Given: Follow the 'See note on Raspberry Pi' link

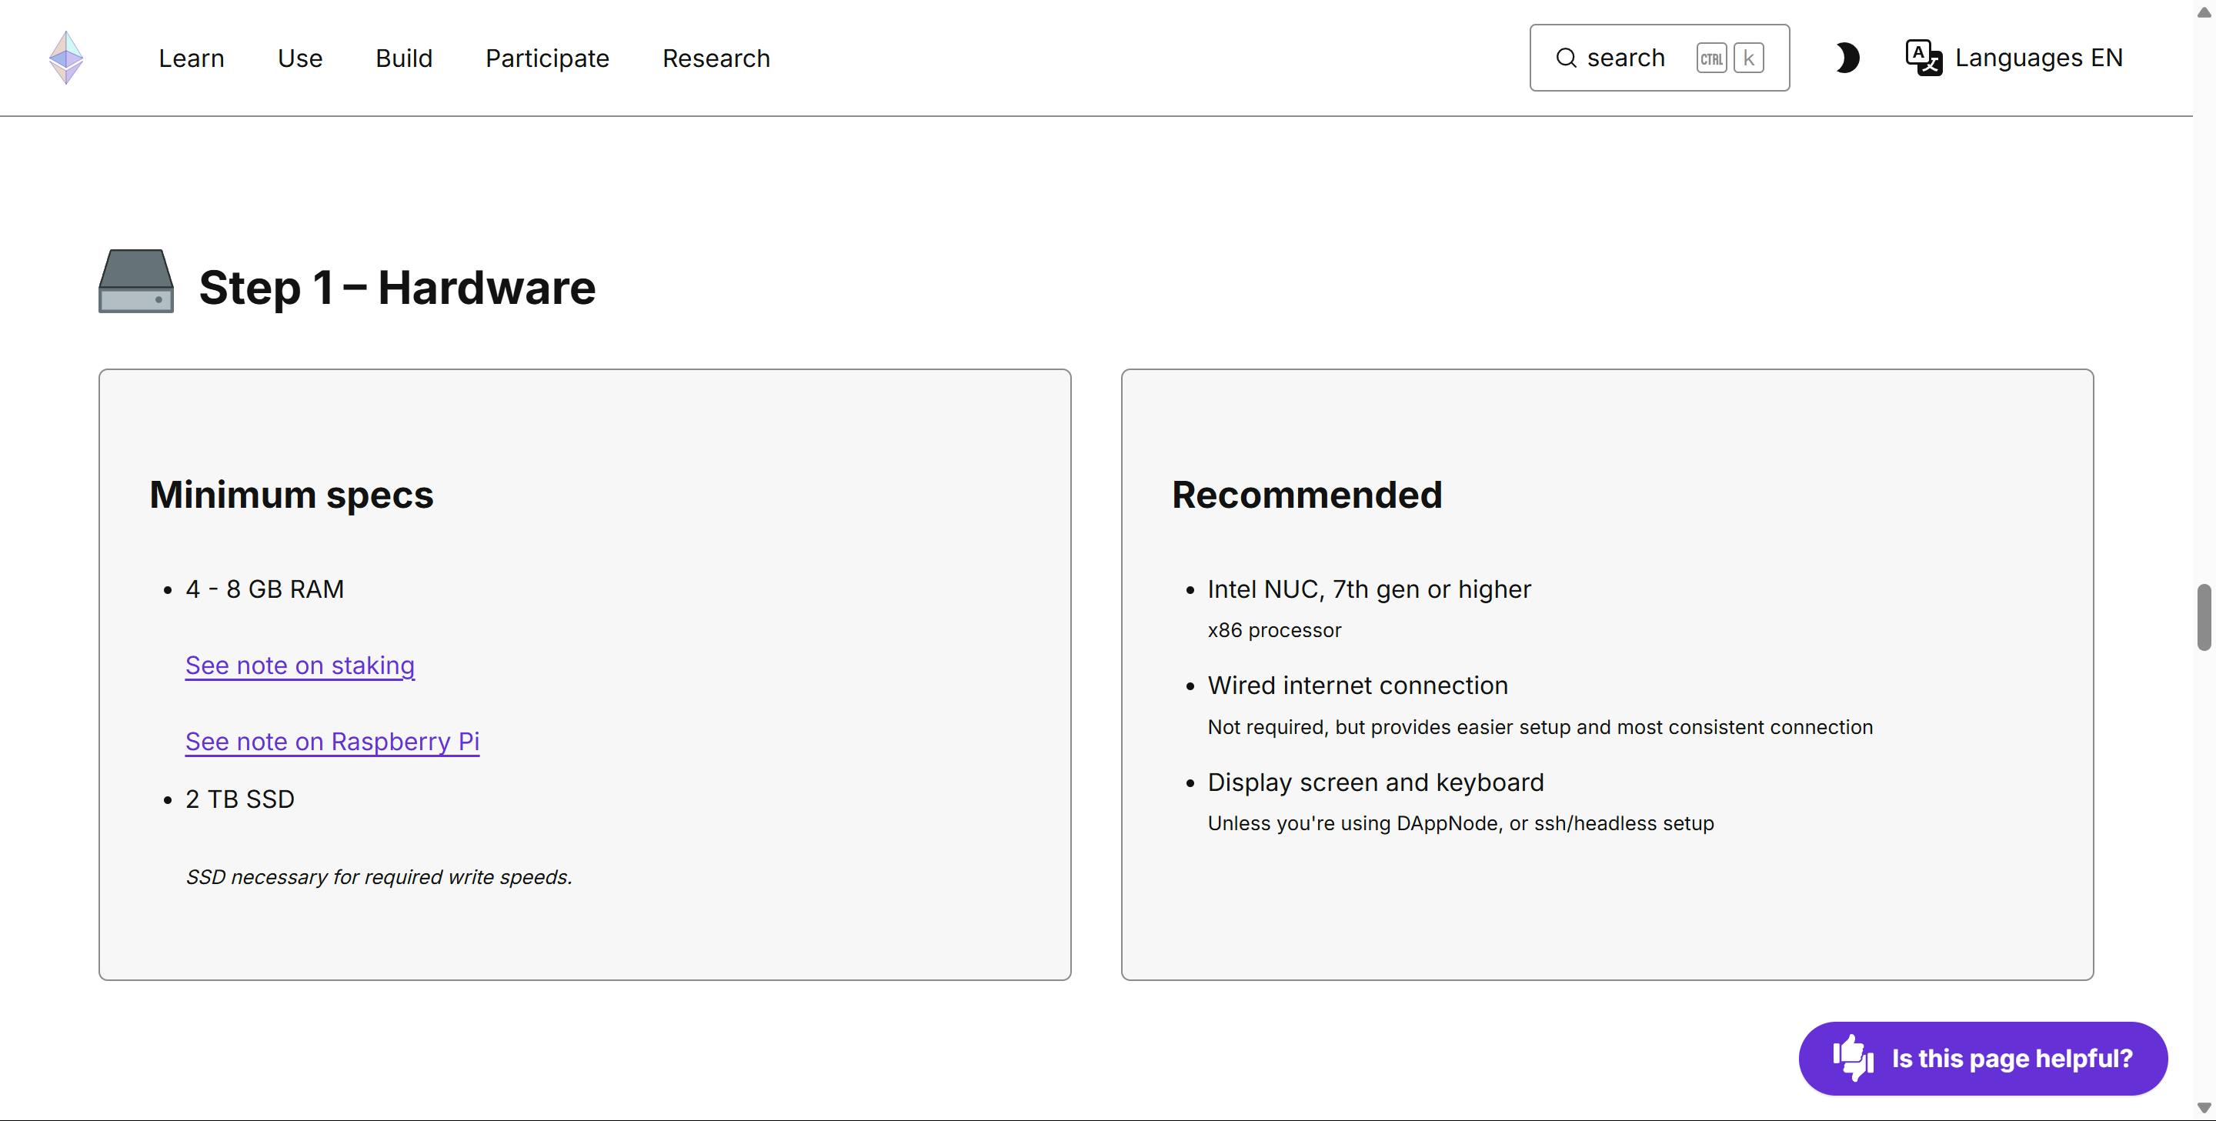Looking at the screenshot, I should pos(332,741).
